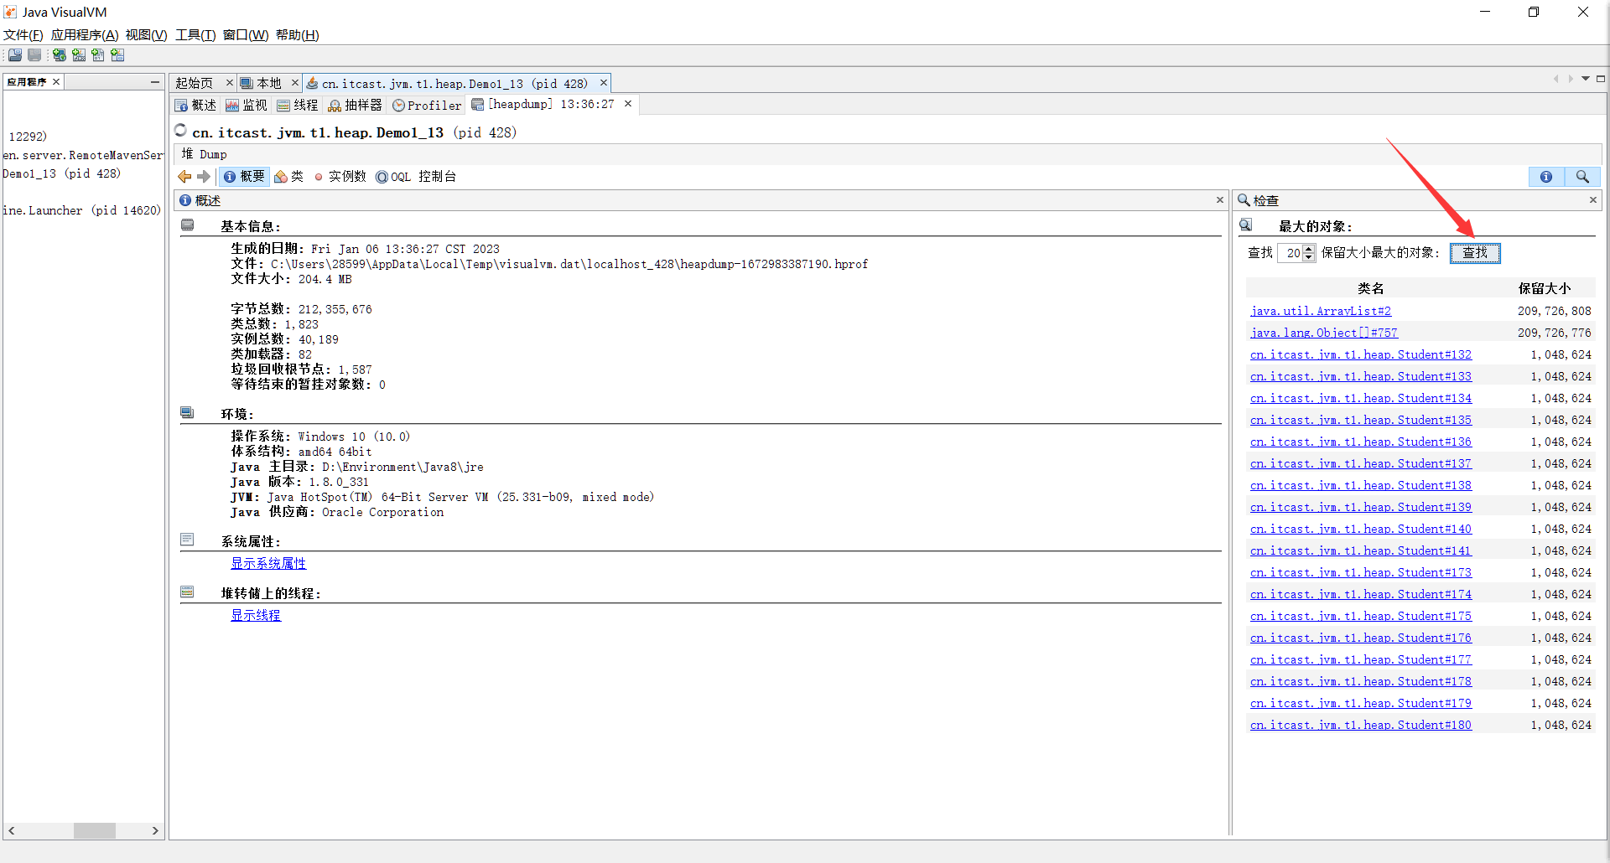Open the java.util.ArrayList#2 object link

(1320, 311)
